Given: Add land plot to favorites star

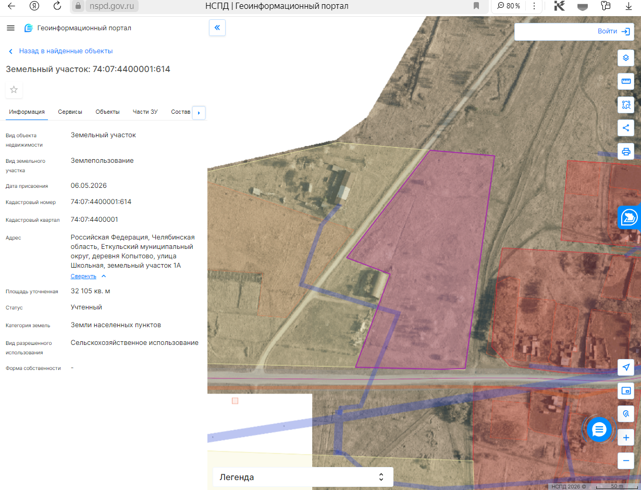Looking at the screenshot, I should click(x=14, y=90).
